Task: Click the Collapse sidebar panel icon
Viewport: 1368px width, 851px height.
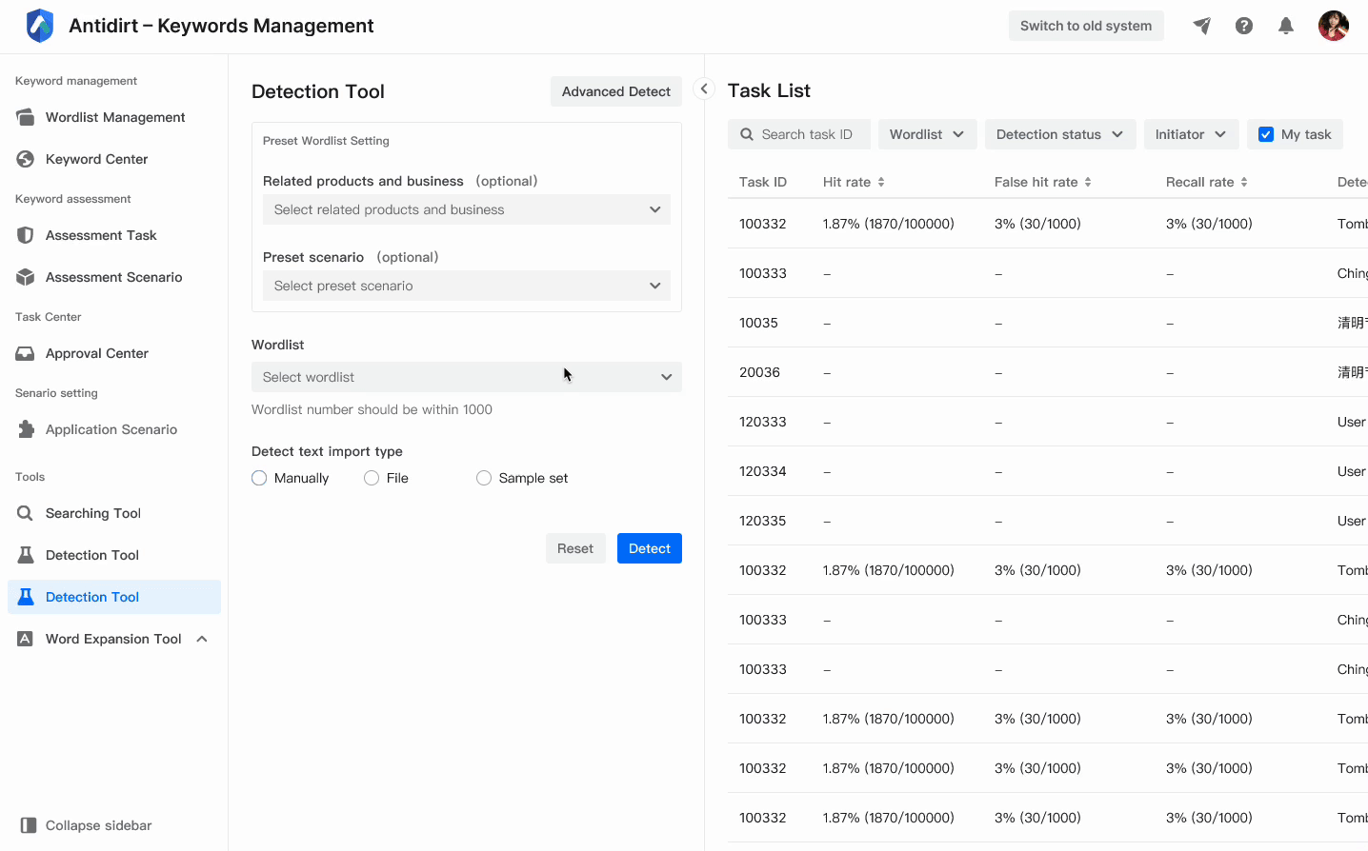Action: click(29, 825)
